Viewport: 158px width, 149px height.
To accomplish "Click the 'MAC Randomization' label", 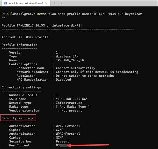I will coord(33,80).
